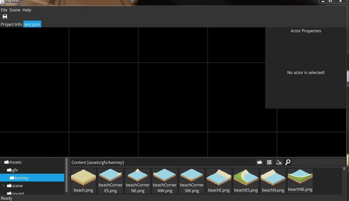Select the test.json tab
349x201 pixels.
pos(32,24)
